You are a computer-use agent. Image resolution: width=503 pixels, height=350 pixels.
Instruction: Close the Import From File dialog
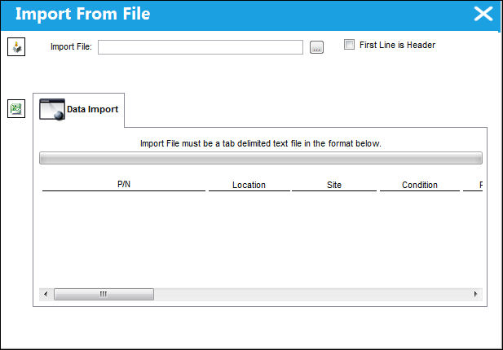point(483,14)
